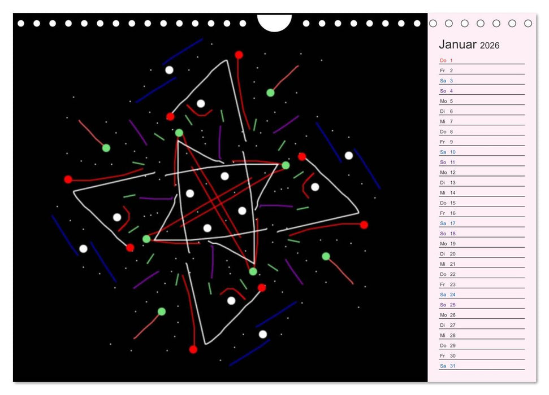
Task: Click the "Mi 14" day entry
Action: coord(482,192)
